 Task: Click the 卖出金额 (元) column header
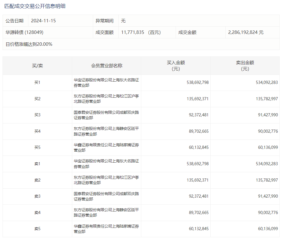pyautogui.click(x=245, y=66)
